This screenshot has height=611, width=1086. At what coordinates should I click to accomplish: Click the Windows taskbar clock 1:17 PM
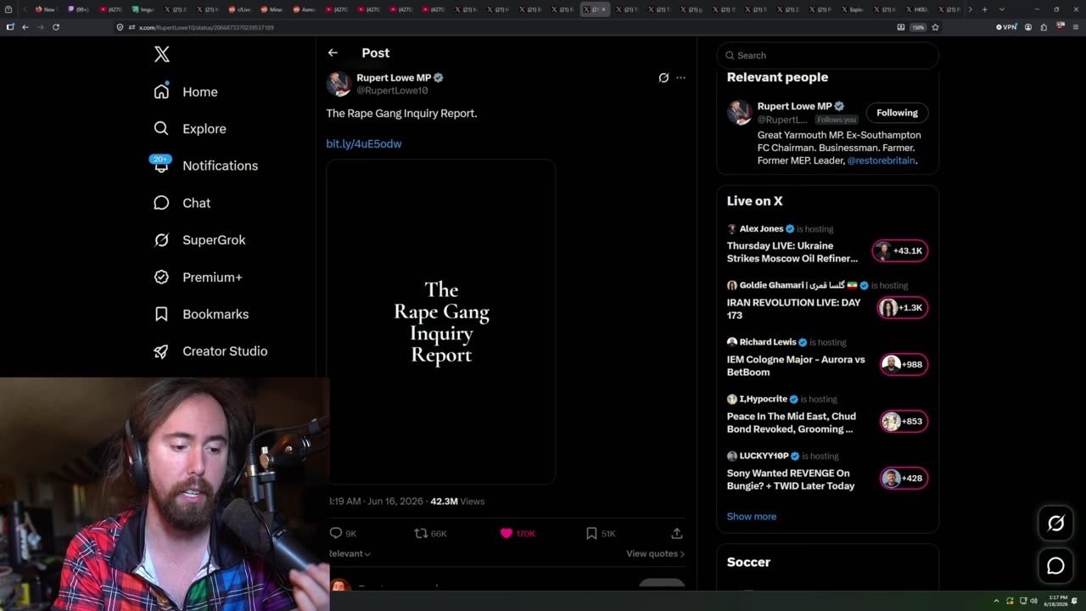1057,601
